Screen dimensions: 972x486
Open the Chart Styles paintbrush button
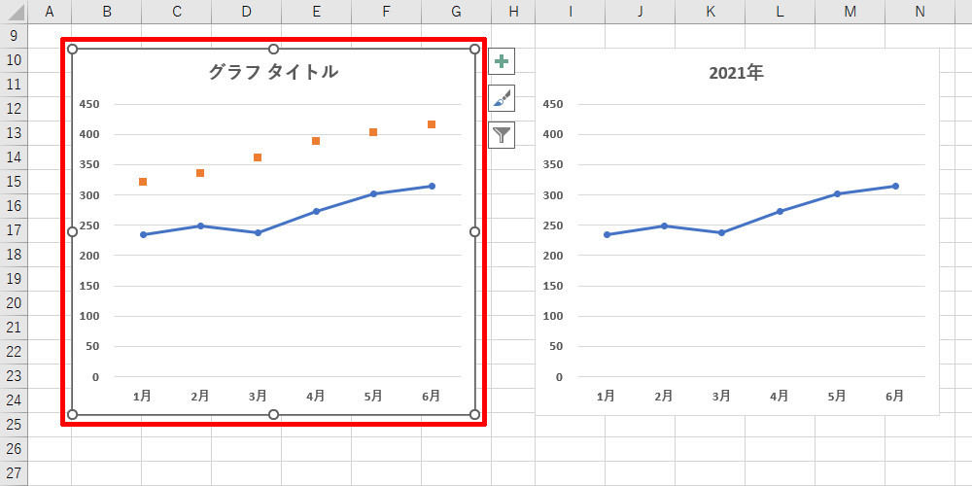tap(502, 98)
